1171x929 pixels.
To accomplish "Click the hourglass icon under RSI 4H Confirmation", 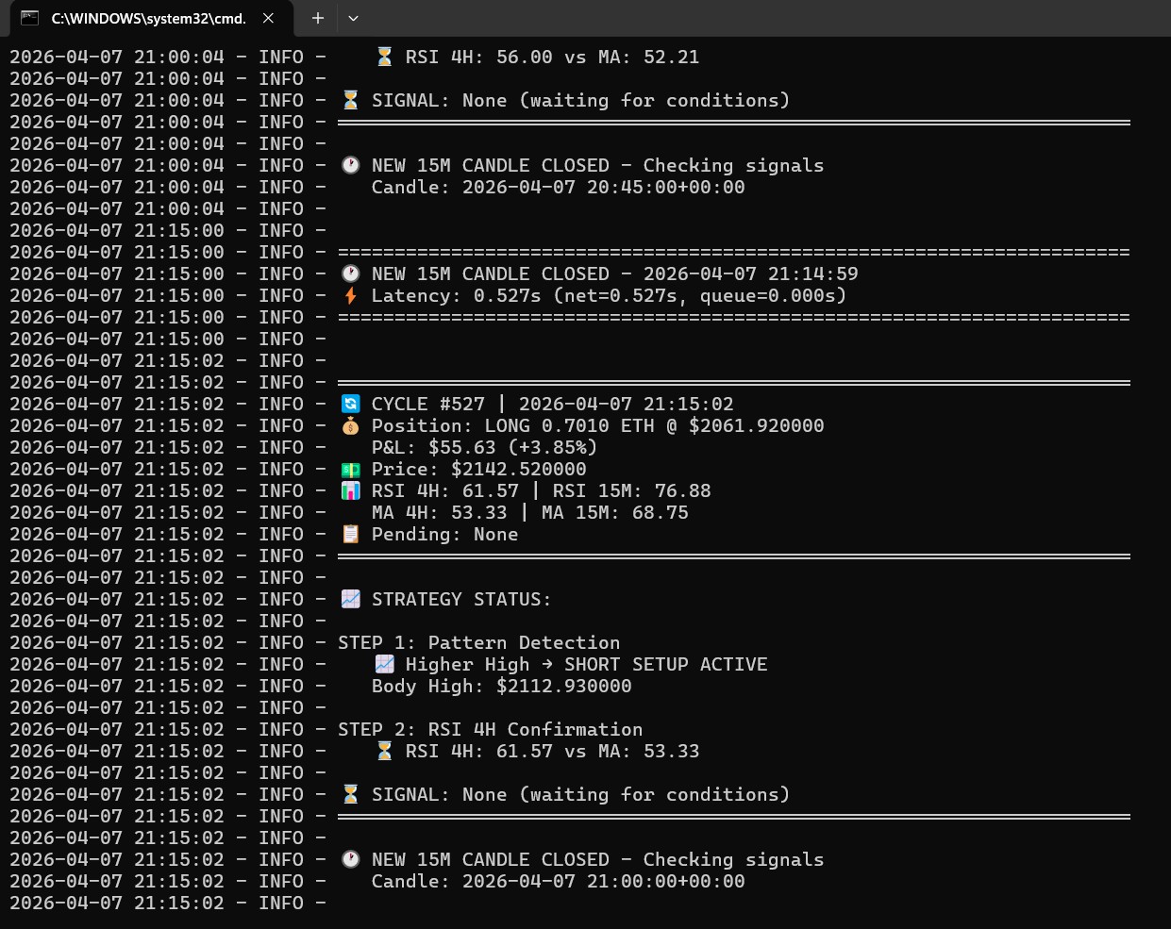I will pos(384,751).
